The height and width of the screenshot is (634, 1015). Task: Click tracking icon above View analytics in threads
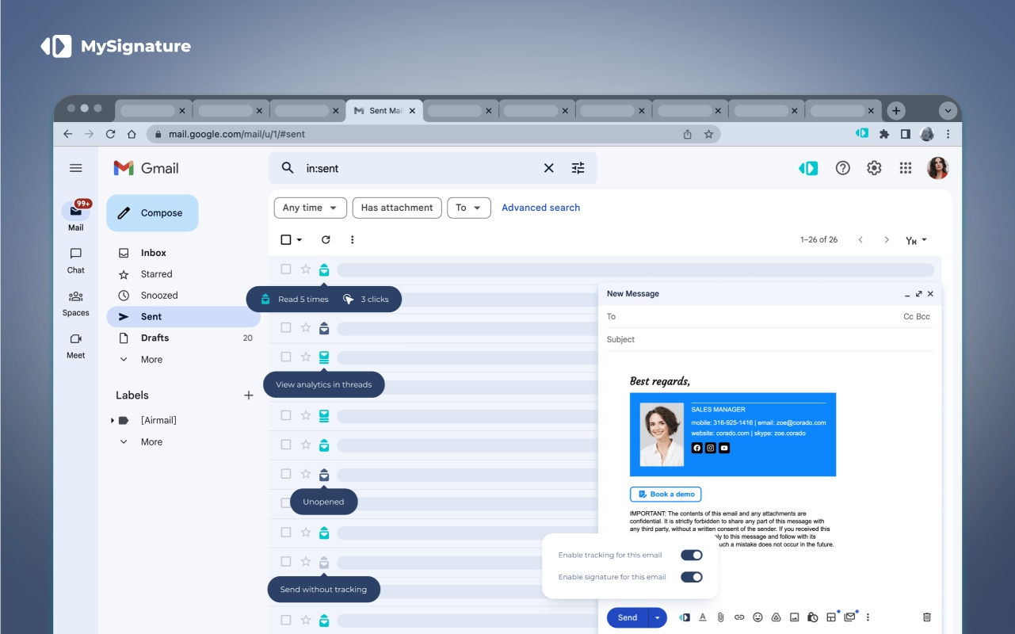tap(324, 357)
